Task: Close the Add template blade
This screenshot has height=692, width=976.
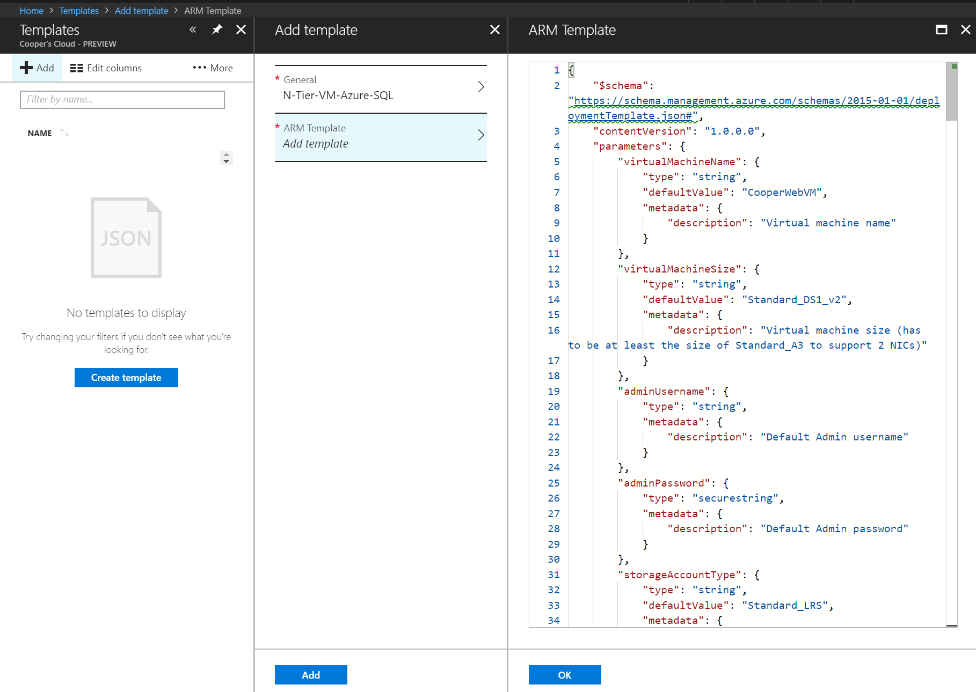Action: coord(495,30)
